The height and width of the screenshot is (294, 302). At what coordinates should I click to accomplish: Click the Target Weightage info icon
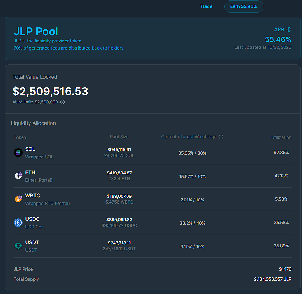(x=221, y=137)
